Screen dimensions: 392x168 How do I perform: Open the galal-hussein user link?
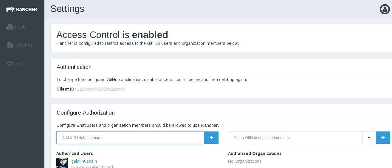tap(84, 161)
